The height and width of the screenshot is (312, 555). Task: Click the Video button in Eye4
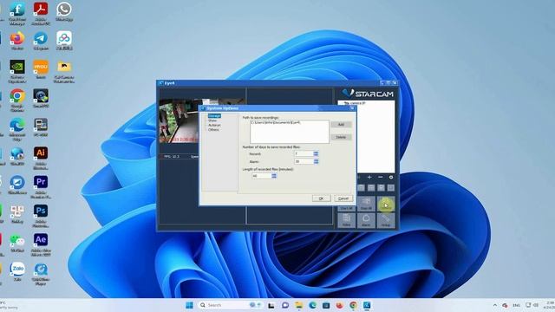[347, 220]
